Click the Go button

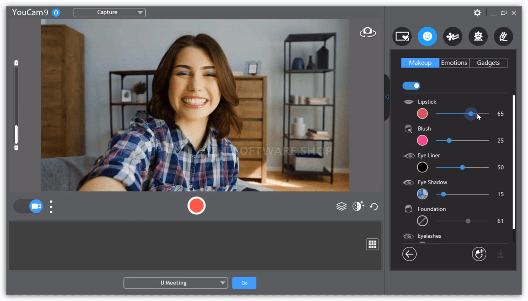244,283
